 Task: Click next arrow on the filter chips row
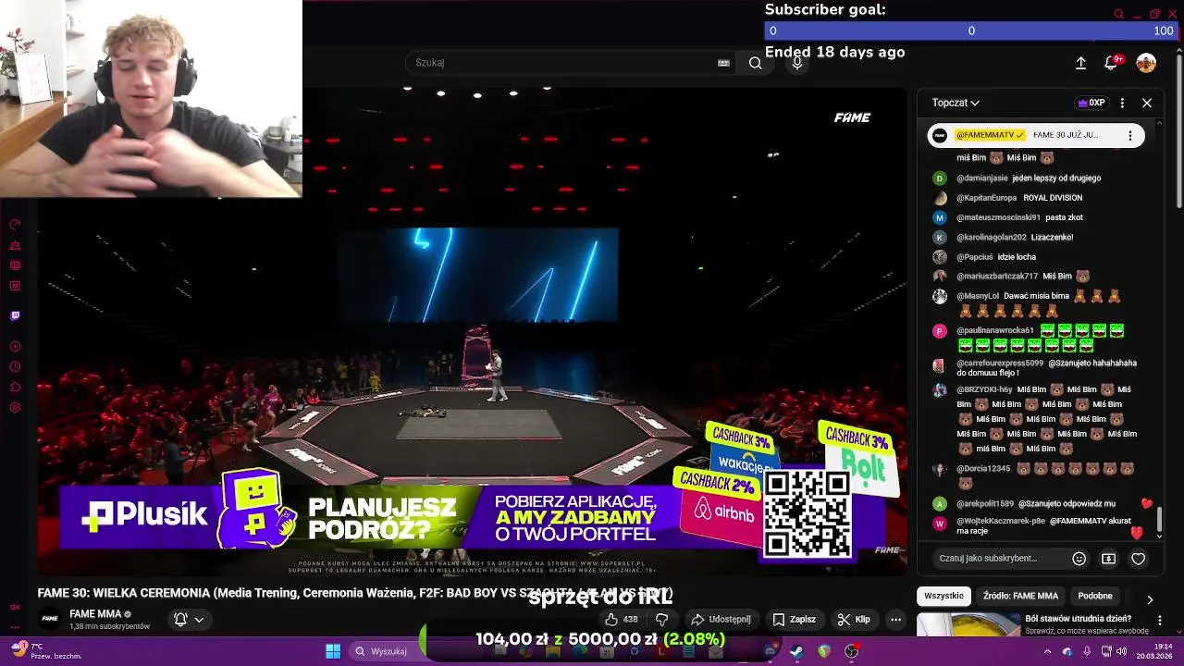click(x=1150, y=599)
